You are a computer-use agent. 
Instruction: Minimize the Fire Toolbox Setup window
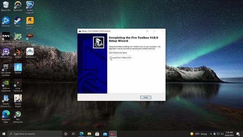click(147, 31)
